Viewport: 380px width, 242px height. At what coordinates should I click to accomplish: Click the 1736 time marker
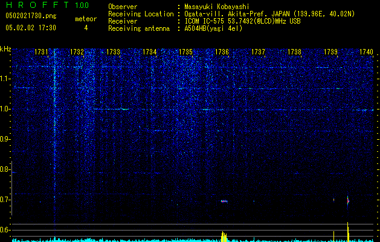coord(222,52)
